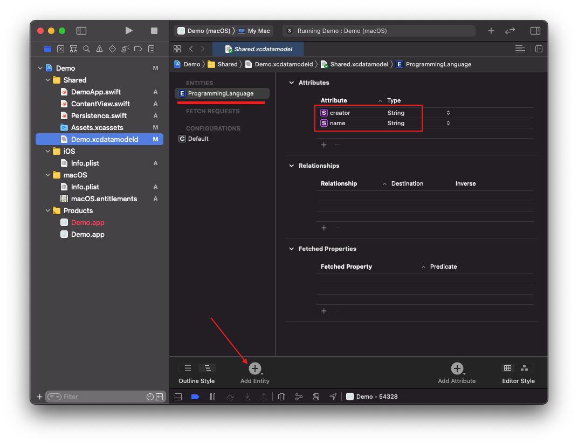Screen dimensions: 578x444
Task: Click the Run (play) button
Action: (x=128, y=31)
